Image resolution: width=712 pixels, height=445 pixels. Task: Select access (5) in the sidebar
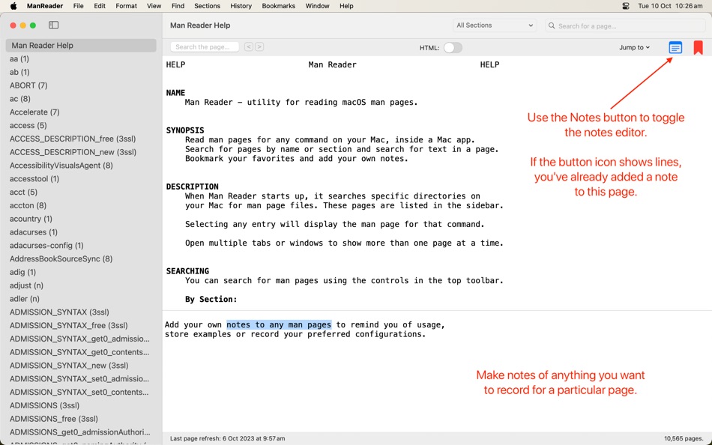pyautogui.click(x=81, y=125)
